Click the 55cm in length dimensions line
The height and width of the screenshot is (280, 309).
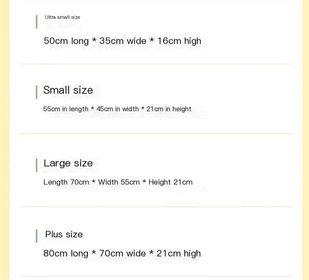pyautogui.click(x=117, y=109)
